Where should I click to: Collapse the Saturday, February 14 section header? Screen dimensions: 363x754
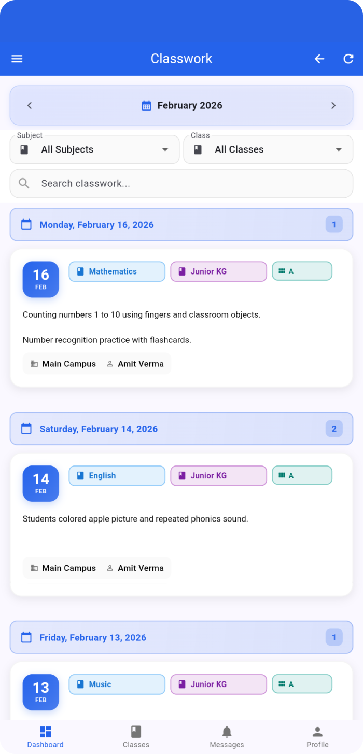[181, 429]
